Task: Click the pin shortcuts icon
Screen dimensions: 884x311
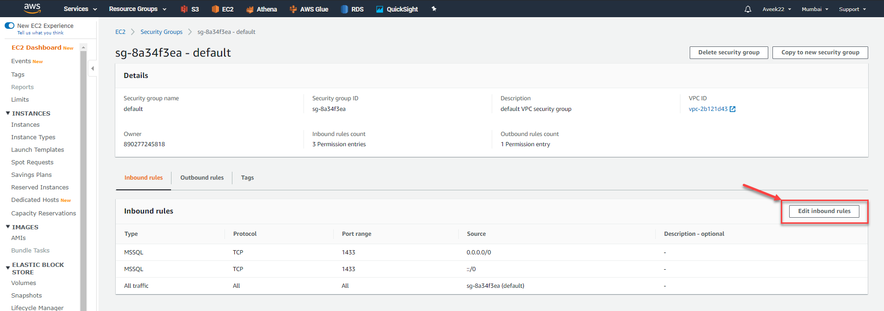Action: tap(434, 9)
